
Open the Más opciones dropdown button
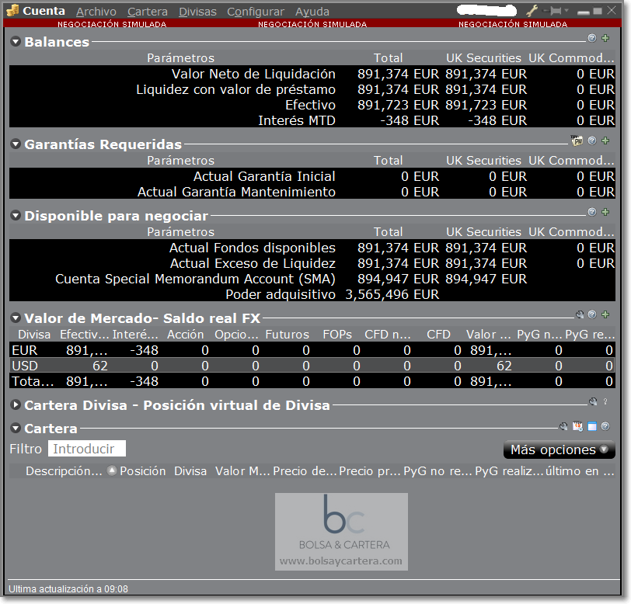tap(559, 450)
